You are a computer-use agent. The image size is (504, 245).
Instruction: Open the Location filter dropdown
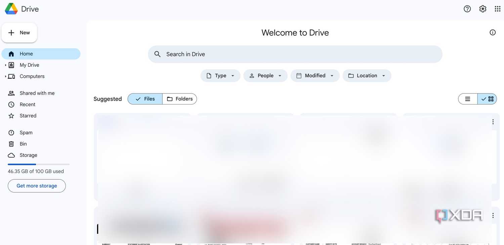coord(367,76)
